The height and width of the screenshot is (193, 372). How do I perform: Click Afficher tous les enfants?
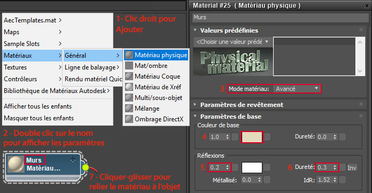[38, 106]
